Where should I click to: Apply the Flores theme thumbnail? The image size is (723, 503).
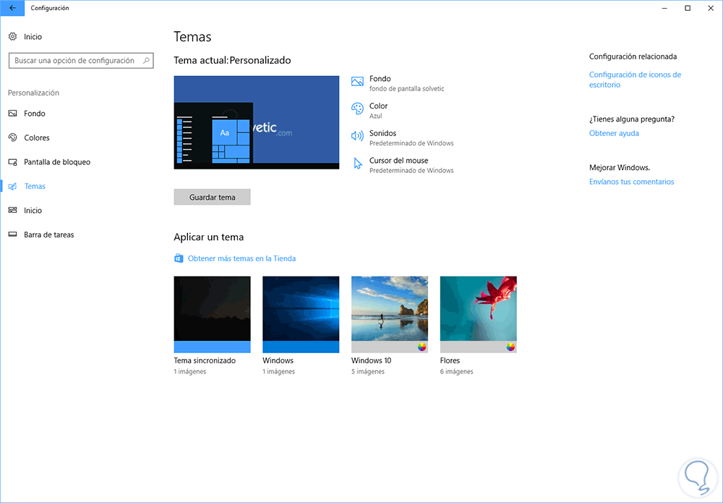click(478, 314)
